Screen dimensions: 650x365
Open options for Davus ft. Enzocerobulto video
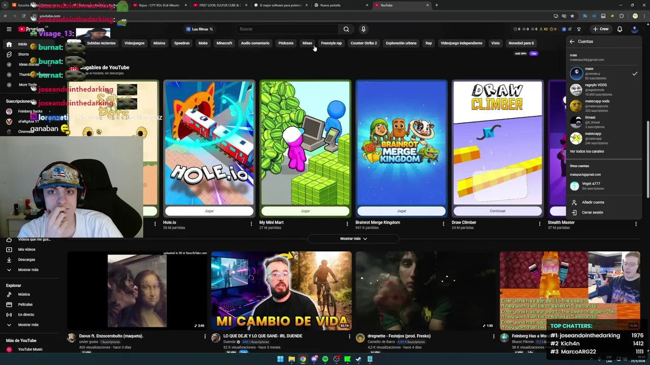pos(205,336)
